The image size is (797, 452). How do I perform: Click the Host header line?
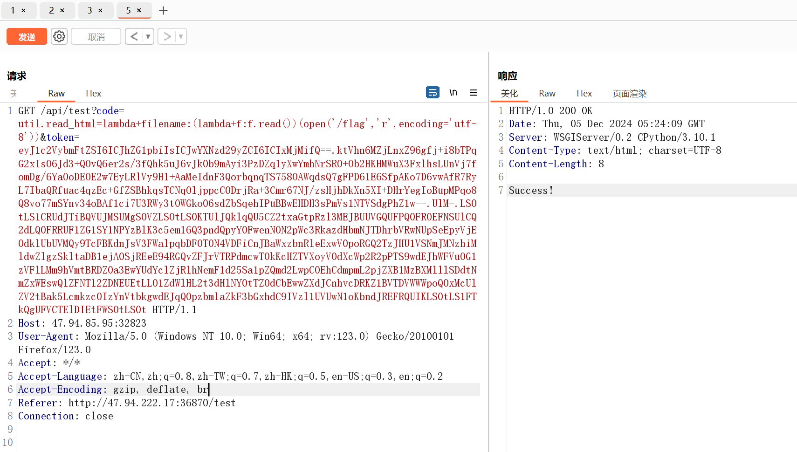tap(82, 323)
